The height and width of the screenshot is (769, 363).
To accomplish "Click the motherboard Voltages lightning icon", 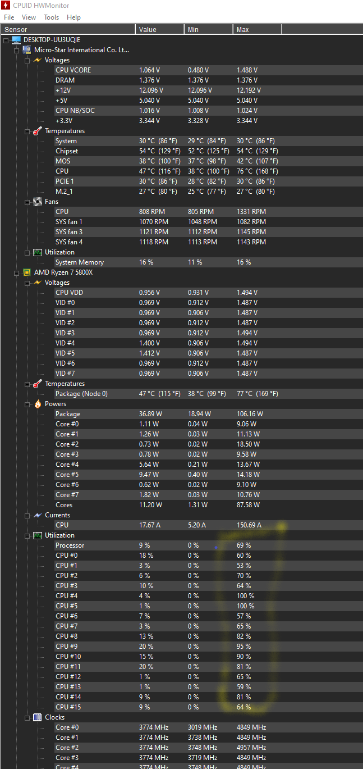I will [x=37, y=60].
